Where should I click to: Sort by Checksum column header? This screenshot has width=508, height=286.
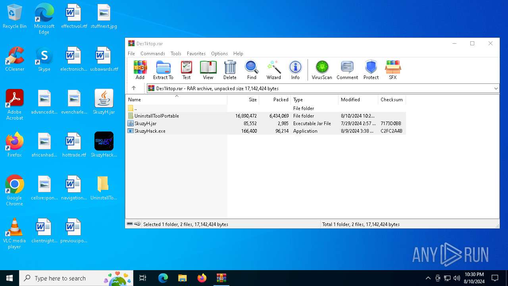[392, 100]
